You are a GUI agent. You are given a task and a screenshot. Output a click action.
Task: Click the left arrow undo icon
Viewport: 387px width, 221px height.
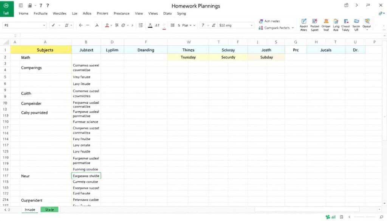[81, 25]
